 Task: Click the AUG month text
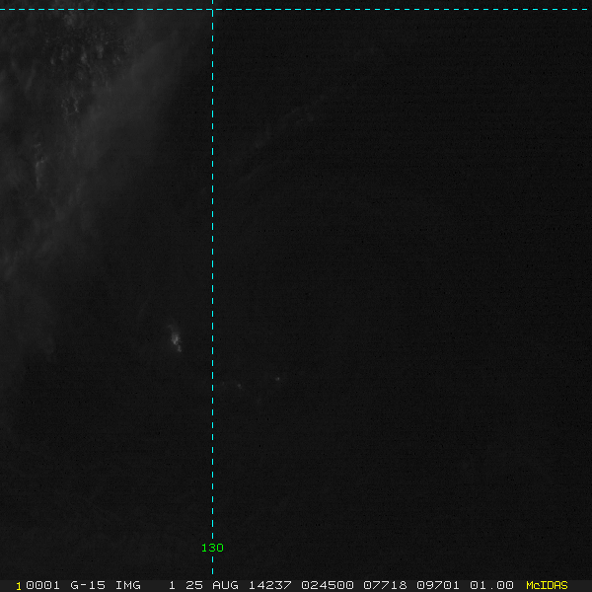pos(225,585)
